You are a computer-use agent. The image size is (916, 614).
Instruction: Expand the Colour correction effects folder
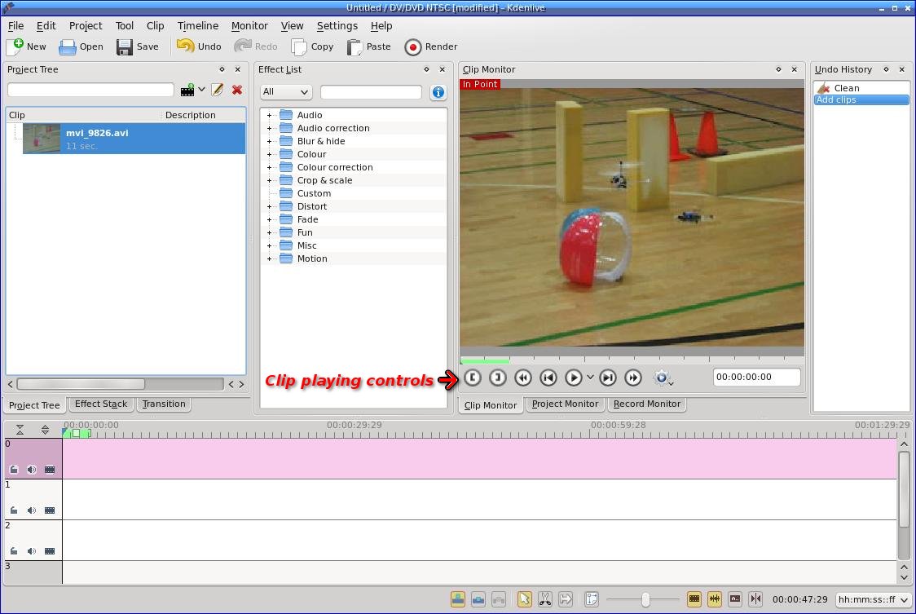click(269, 167)
